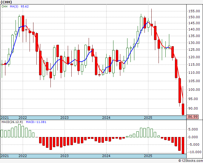This screenshot has width=203, height=163.
Task: Click the 150.00 price axis label
Action: [x=194, y=17]
